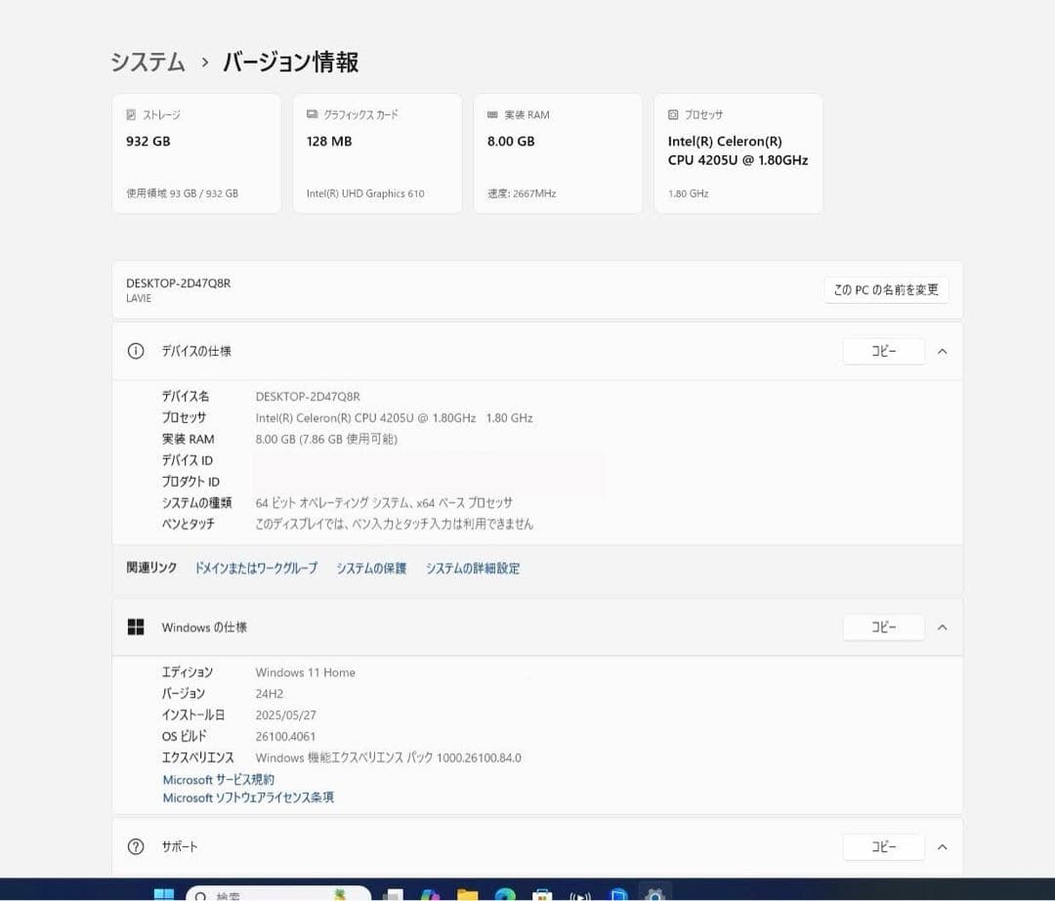Open the ストレージ (Storage) card icon

[x=133, y=114]
